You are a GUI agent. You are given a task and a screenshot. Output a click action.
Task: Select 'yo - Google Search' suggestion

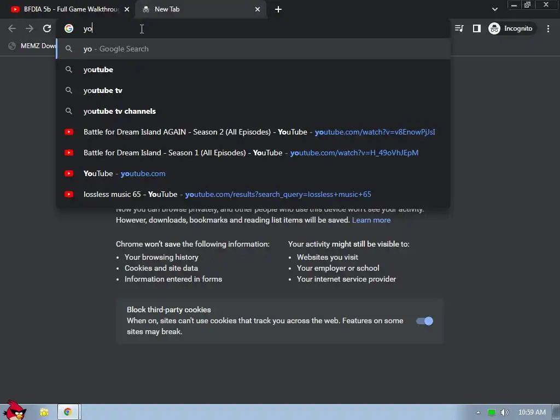tap(253, 49)
